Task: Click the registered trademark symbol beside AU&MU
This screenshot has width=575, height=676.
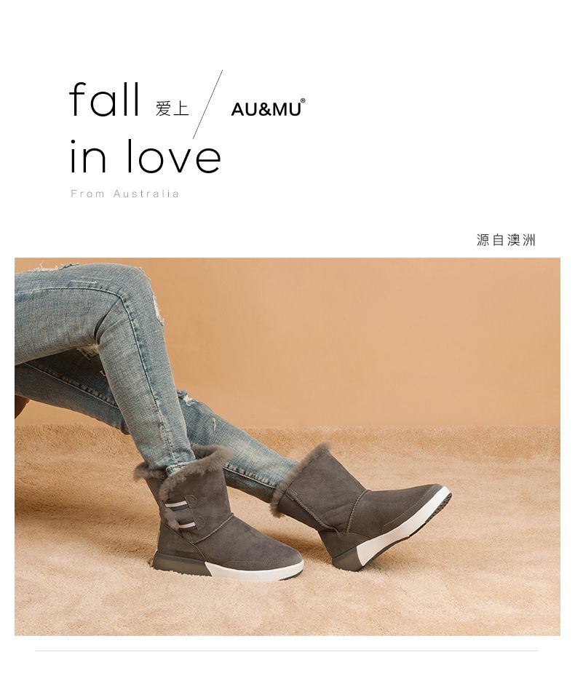Action: (303, 100)
